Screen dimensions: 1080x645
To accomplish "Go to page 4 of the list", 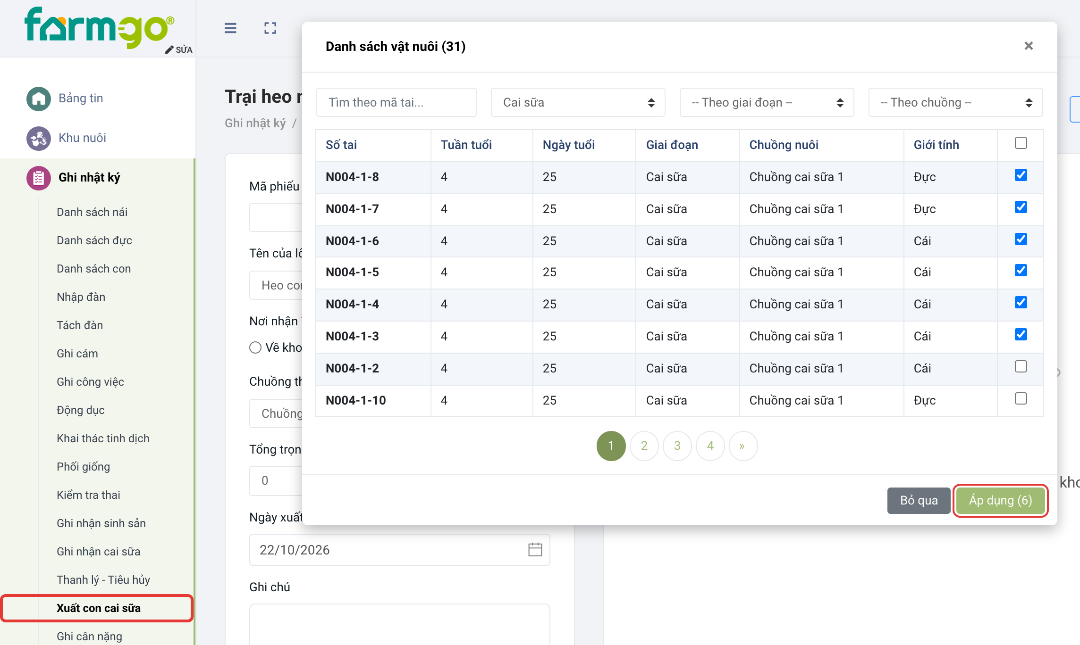I will pos(710,446).
